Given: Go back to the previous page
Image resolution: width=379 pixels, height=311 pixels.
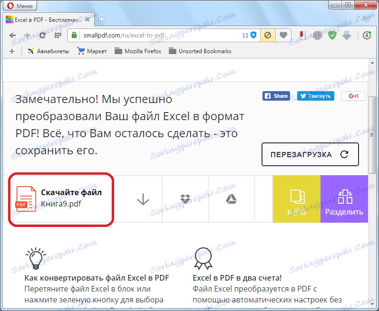Looking at the screenshot, I should 12,36.
